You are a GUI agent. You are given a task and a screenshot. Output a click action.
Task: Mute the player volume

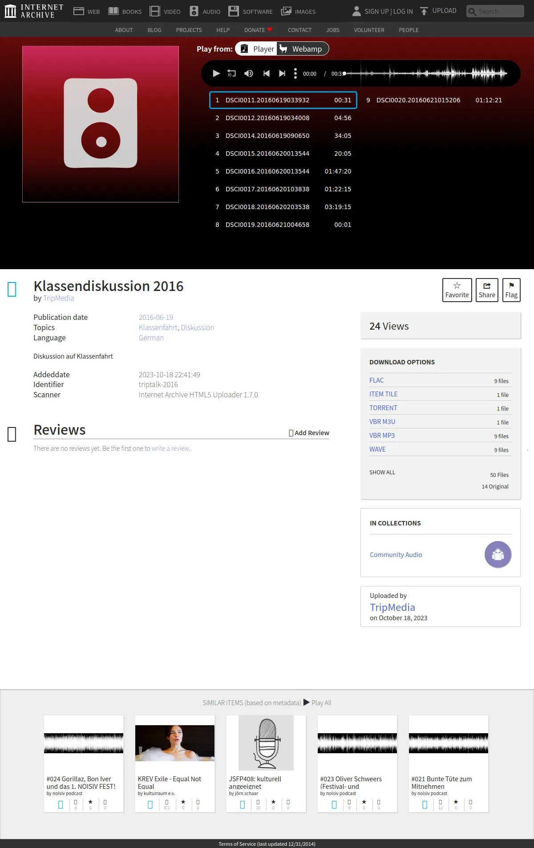(x=249, y=73)
